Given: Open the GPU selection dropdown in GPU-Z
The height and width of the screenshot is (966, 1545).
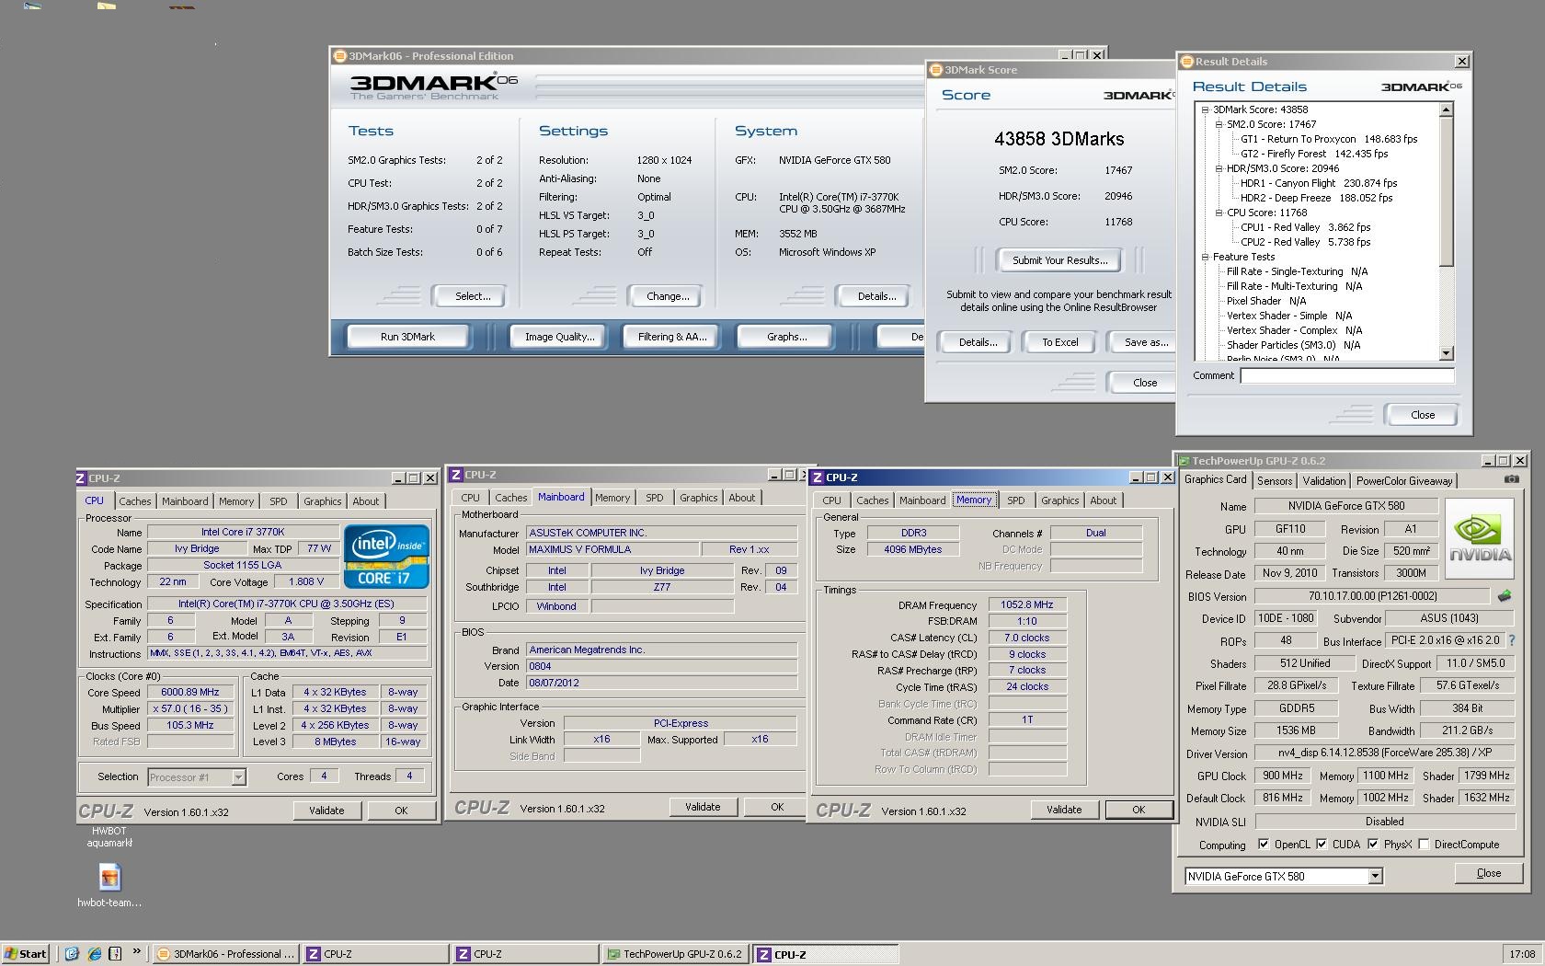Looking at the screenshot, I should pyautogui.click(x=1375, y=877).
